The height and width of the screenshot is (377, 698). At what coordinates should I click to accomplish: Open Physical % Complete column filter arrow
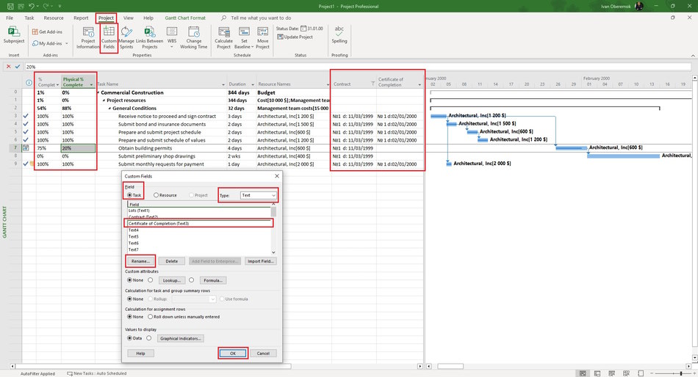coord(91,85)
